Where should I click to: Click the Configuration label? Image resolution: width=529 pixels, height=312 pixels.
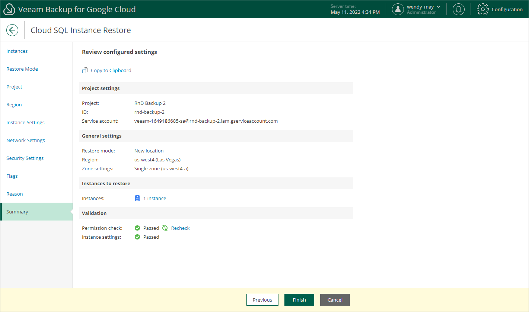point(507,9)
